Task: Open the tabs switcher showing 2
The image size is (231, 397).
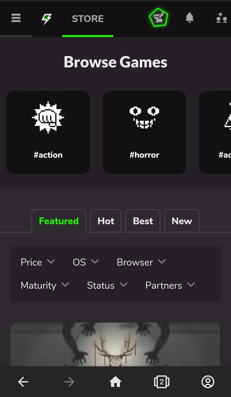Action: (x=162, y=382)
